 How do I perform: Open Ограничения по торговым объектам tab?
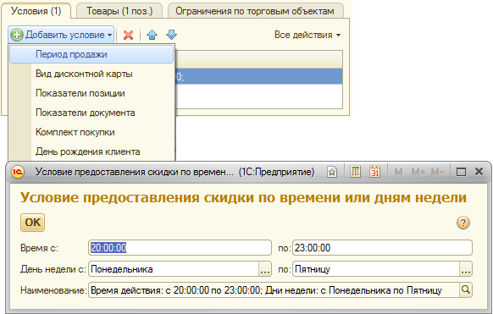pos(255,11)
